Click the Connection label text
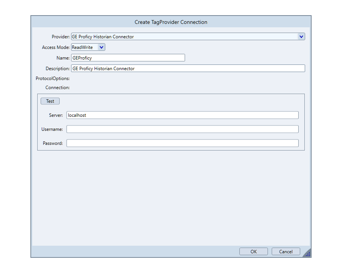 click(x=57, y=88)
